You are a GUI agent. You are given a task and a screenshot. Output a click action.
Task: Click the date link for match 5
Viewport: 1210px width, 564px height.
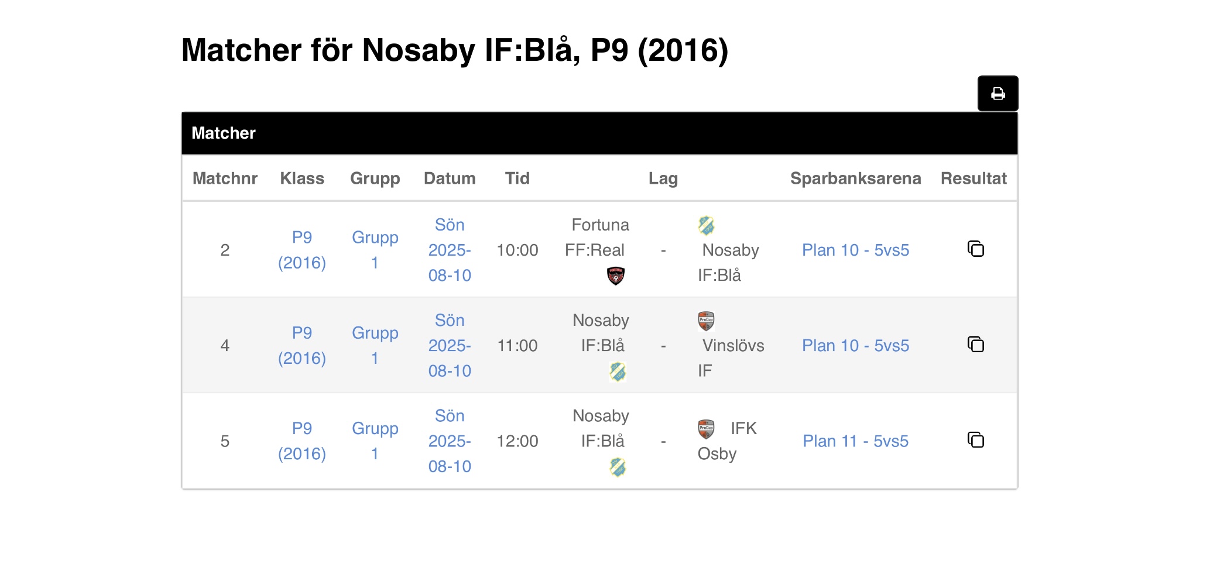pos(450,441)
